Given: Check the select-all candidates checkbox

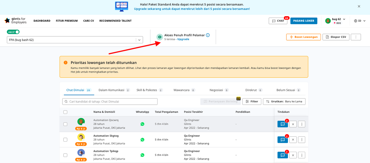Looking at the screenshot, I should [65, 112].
